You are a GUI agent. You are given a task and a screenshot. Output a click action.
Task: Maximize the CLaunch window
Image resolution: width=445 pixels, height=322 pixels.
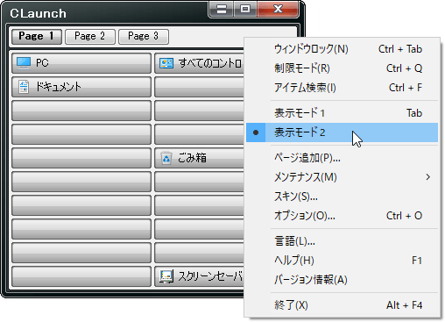(x=245, y=9)
